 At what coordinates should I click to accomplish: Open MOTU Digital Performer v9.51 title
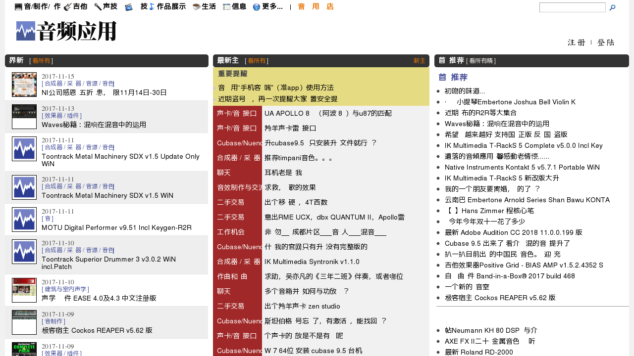point(116,227)
